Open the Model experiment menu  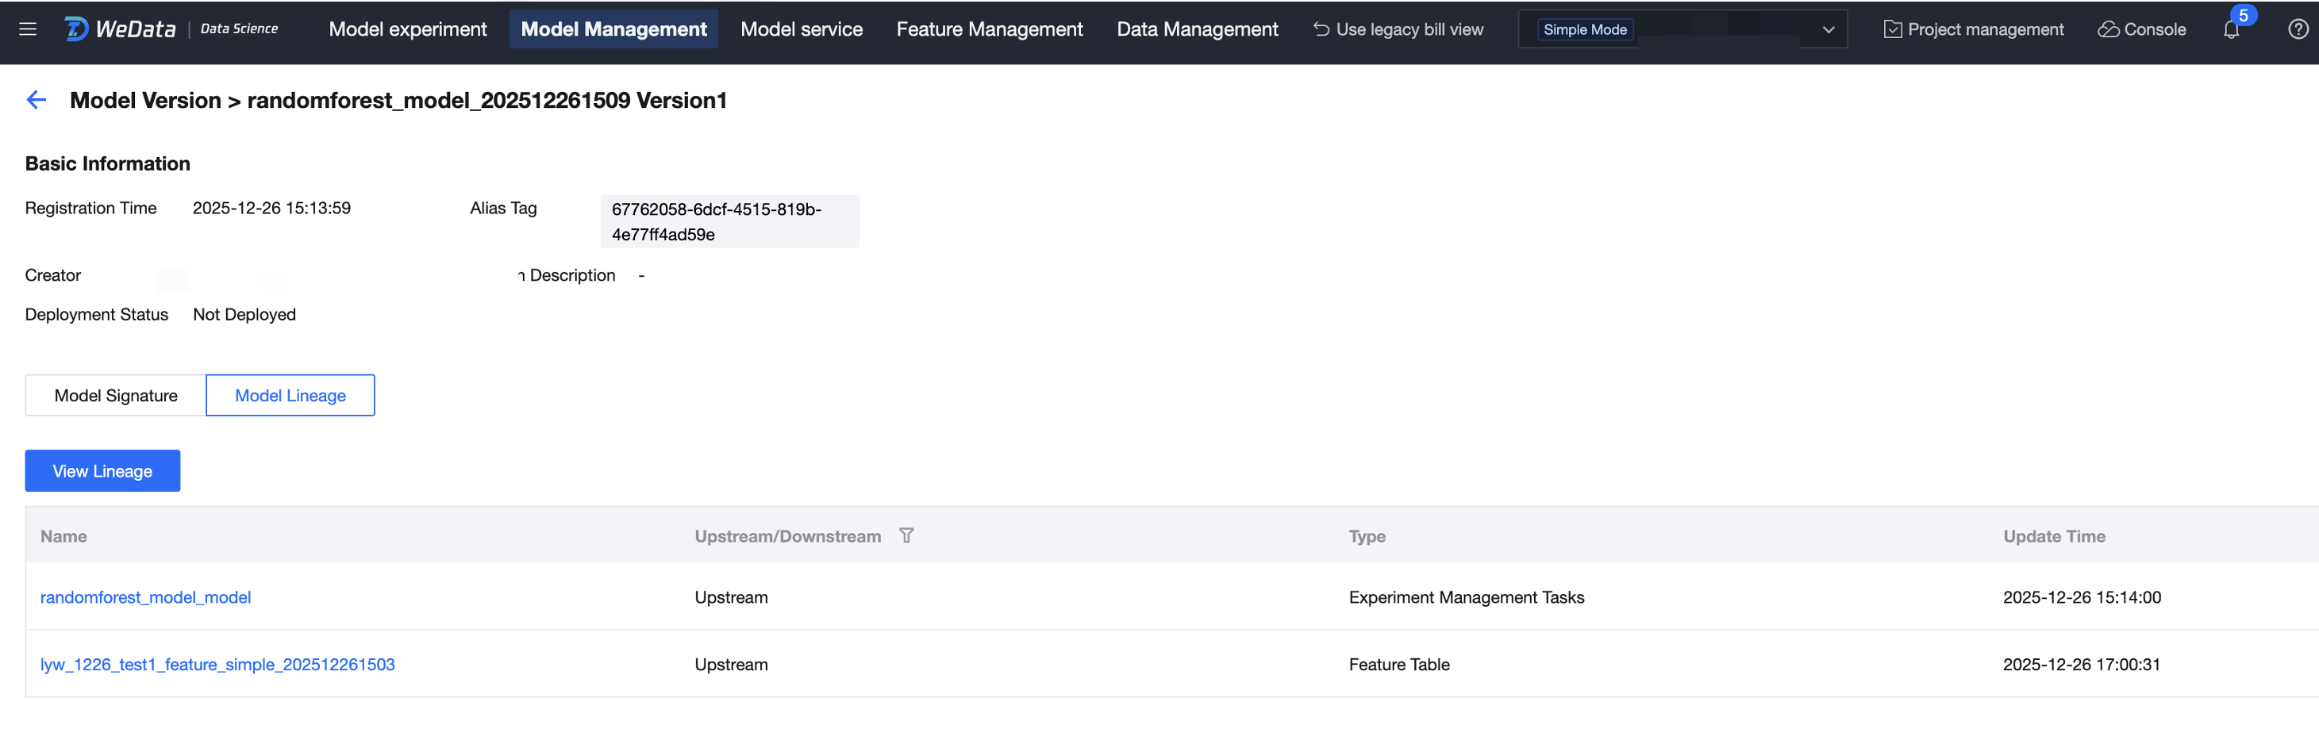[408, 29]
